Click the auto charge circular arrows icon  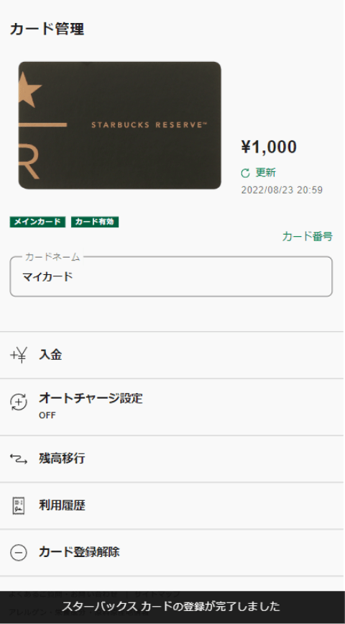click(x=18, y=402)
